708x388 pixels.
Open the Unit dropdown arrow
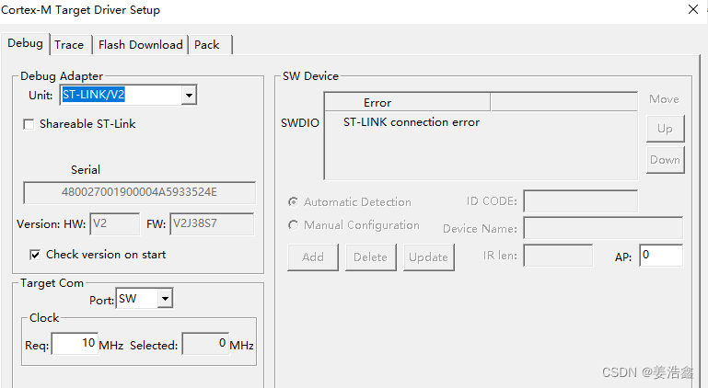point(189,96)
